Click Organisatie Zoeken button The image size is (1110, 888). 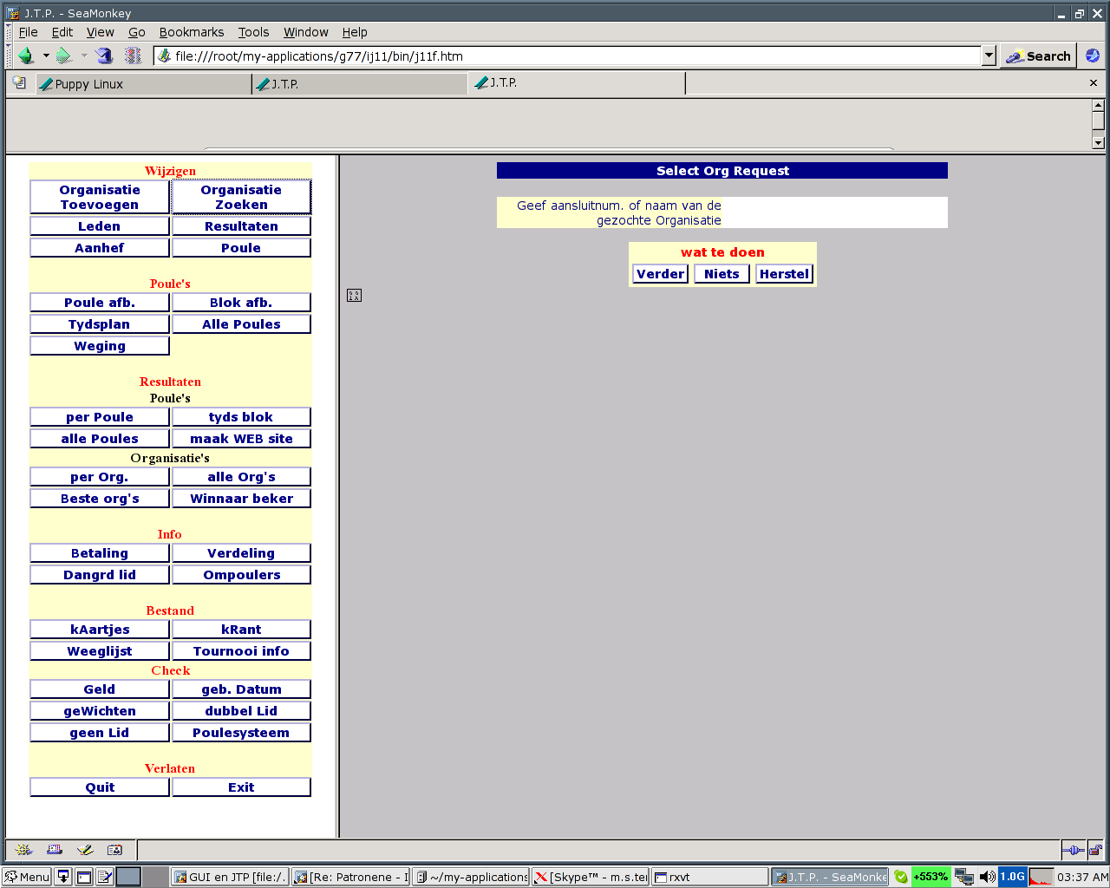click(241, 197)
